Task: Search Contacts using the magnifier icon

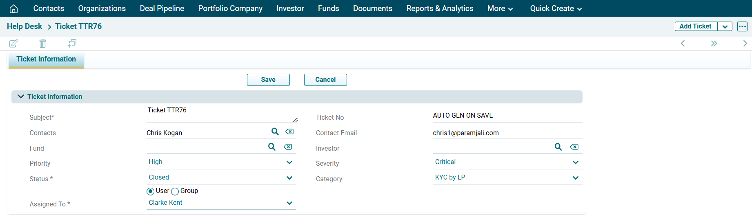Action: (x=275, y=132)
